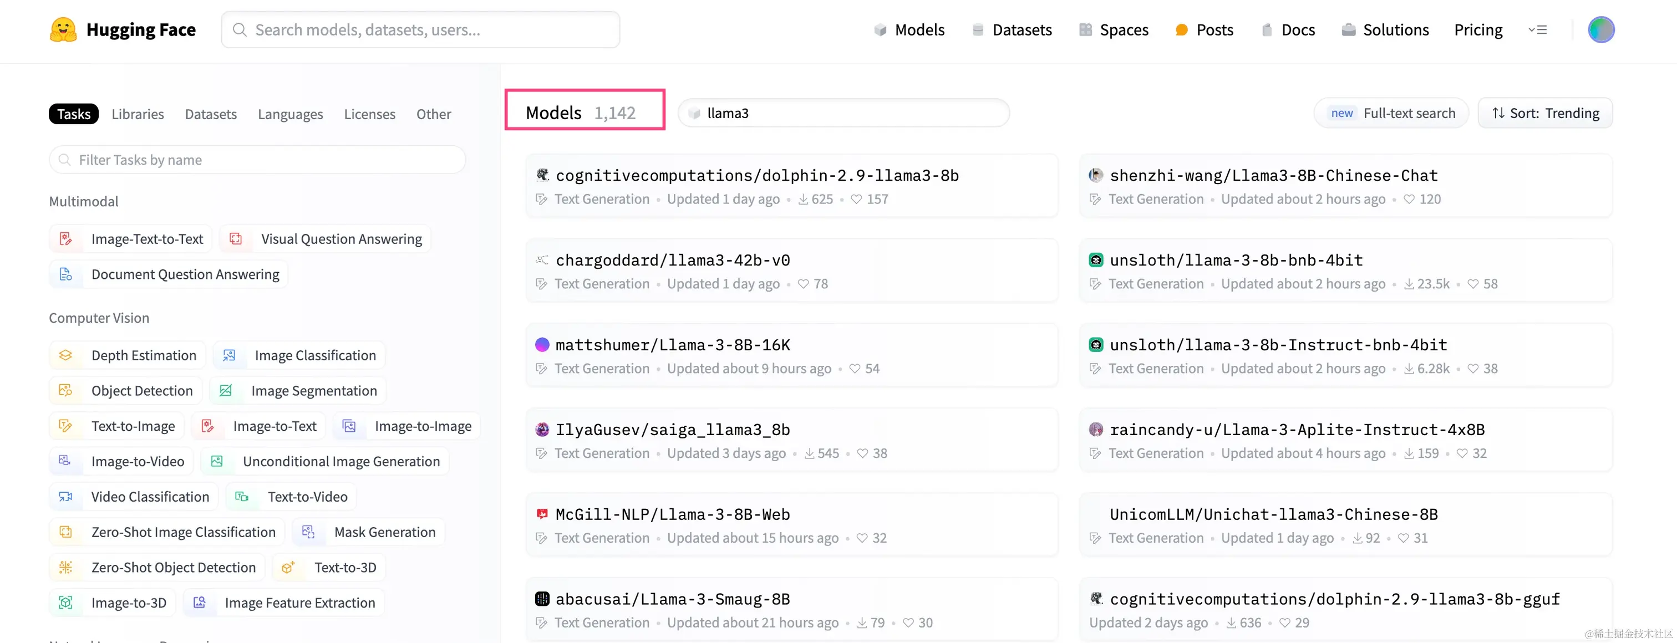The height and width of the screenshot is (643, 1677).
Task: Select the Object Detection task icon
Action: pyautogui.click(x=66, y=390)
